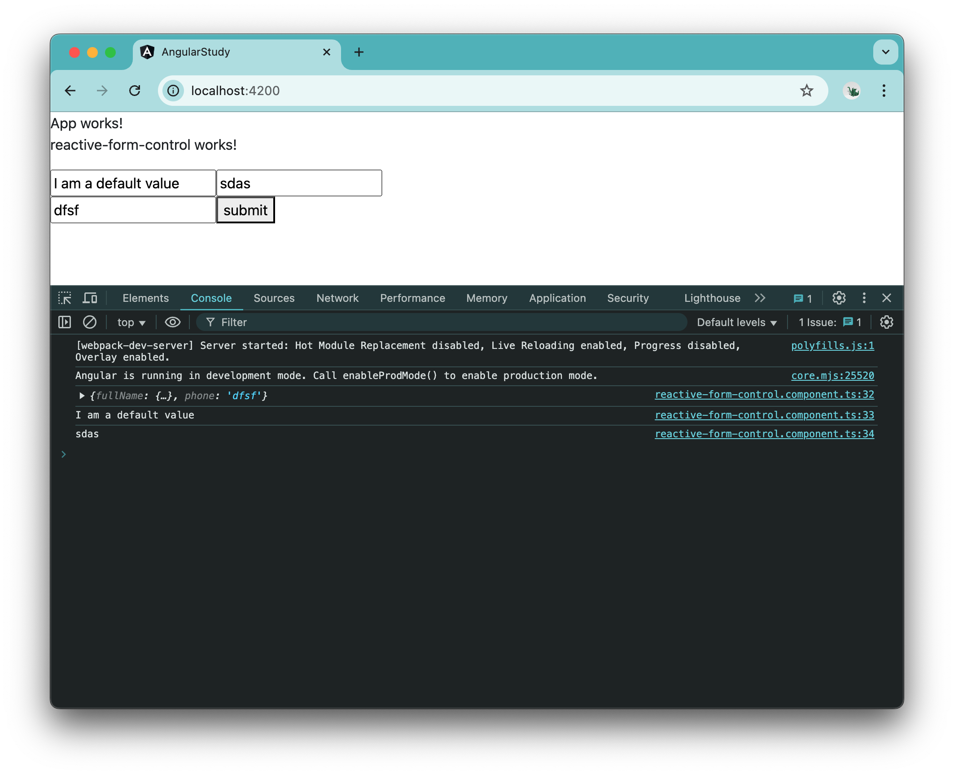The width and height of the screenshot is (954, 775).
Task: Open the 'top' frame context dropdown
Action: coord(130,322)
